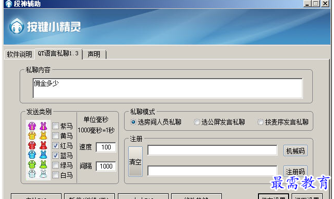
Task: Click the 间隔 value field
Action: coord(106,166)
